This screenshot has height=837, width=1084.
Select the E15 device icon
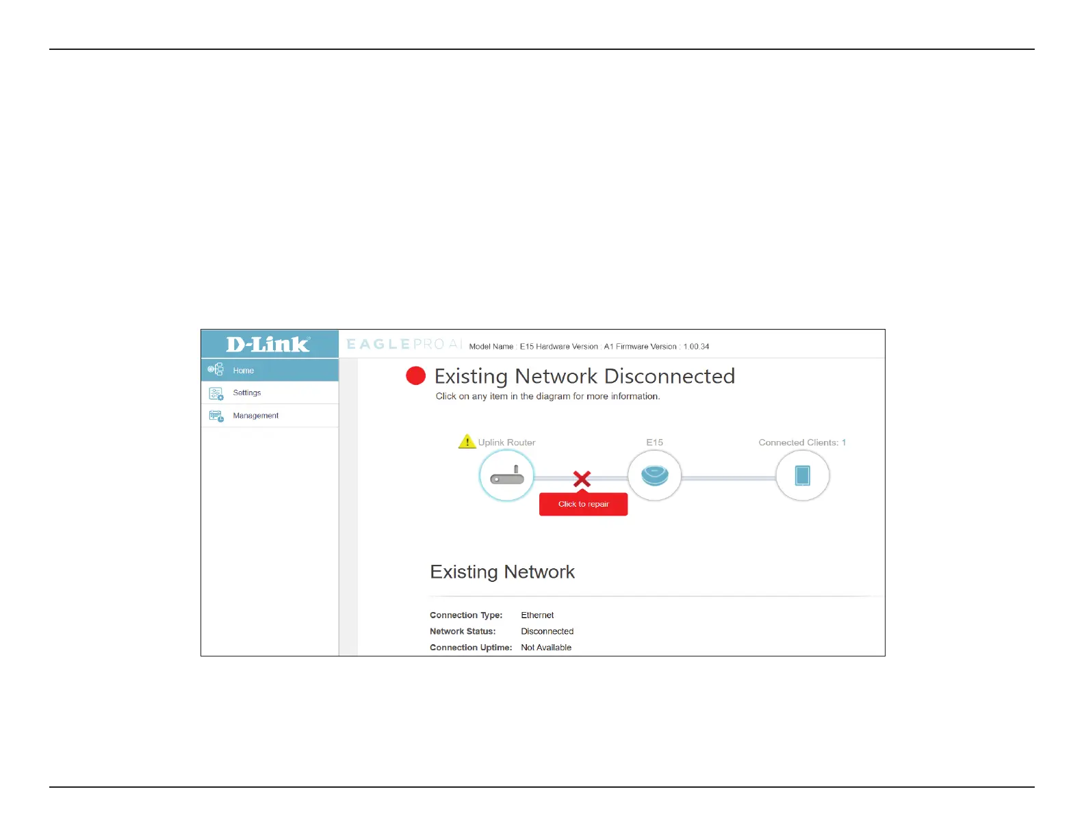[x=655, y=475]
